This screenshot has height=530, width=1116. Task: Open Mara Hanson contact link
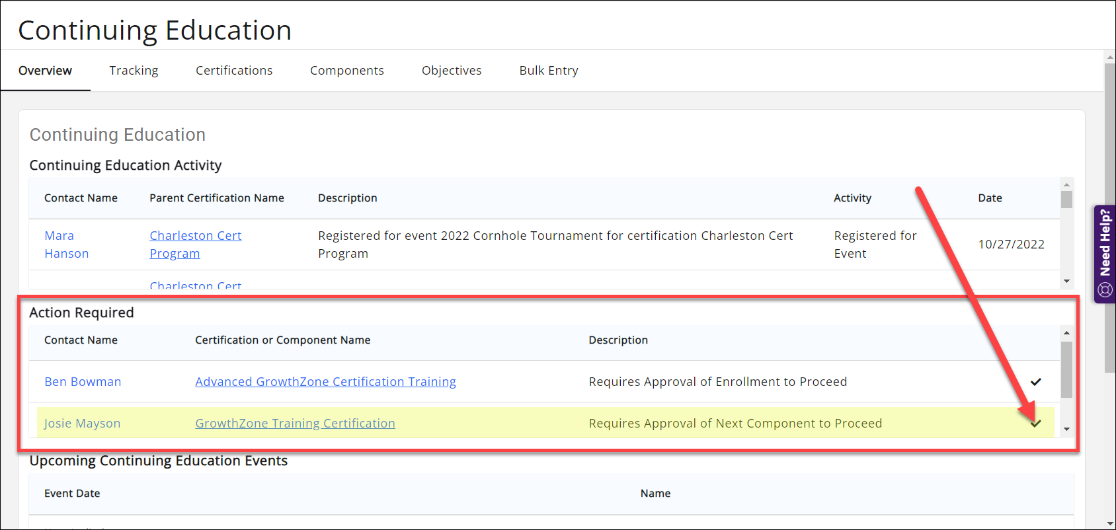[66, 245]
